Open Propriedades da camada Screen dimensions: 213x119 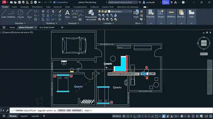tap(91, 15)
